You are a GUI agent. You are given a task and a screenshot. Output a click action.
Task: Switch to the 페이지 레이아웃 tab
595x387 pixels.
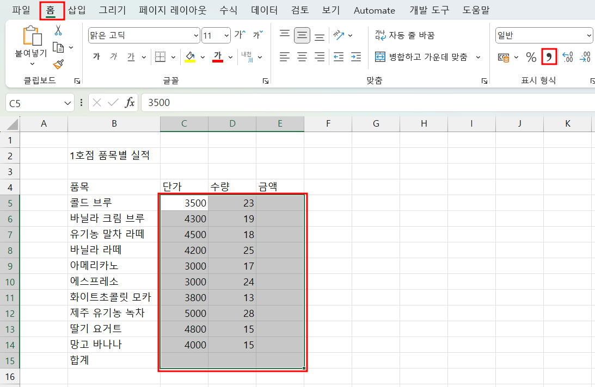pyautogui.click(x=173, y=10)
